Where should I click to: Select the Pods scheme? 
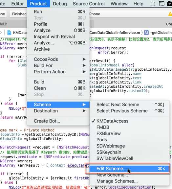point(129,140)
